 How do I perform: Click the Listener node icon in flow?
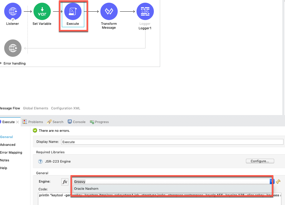coord(13,12)
